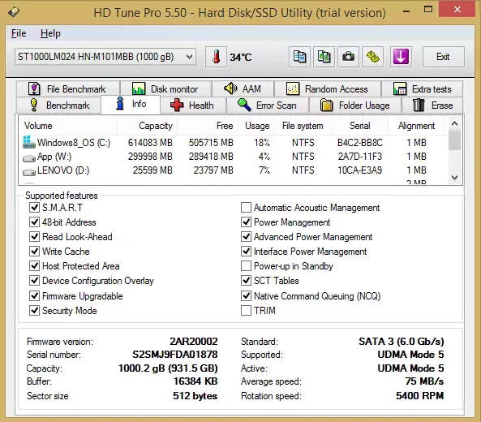481x422 pixels.
Task: Click the Disk monitor chart icon
Action: [139, 88]
